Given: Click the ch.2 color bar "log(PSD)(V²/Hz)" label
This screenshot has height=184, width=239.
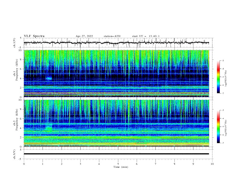Looking at the screenshot, I should (226, 128).
